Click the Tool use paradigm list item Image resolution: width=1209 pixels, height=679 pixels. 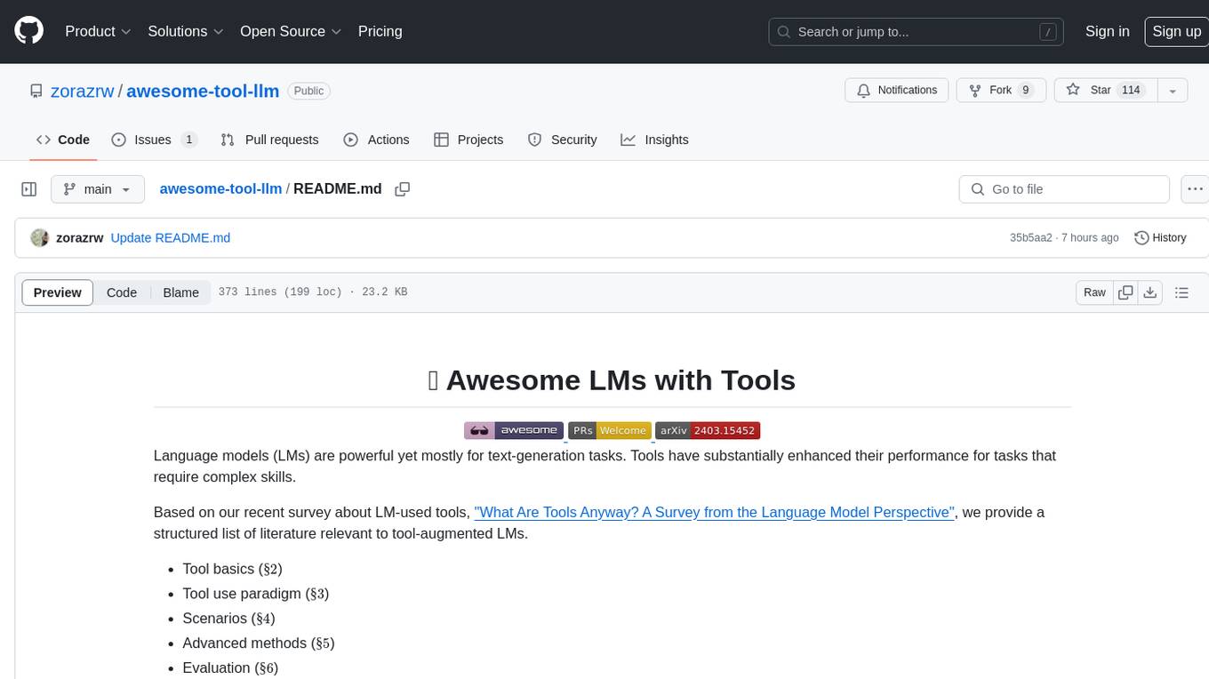256,594
